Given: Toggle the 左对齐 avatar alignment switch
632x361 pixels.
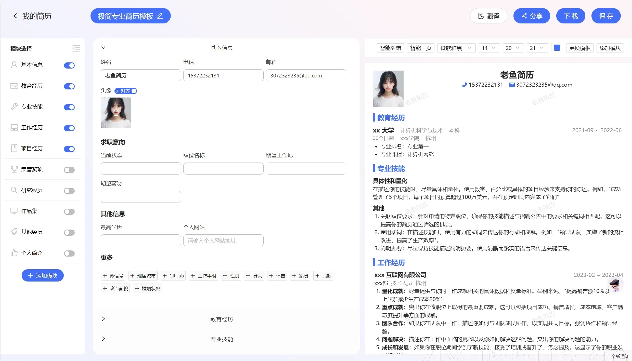Looking at the screenshot, I should (x=126, y=91).
